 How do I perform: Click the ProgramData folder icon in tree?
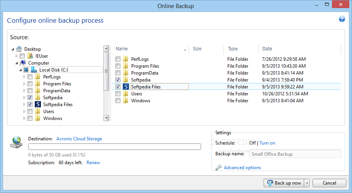pyautogui.click(x=38, y=91)
